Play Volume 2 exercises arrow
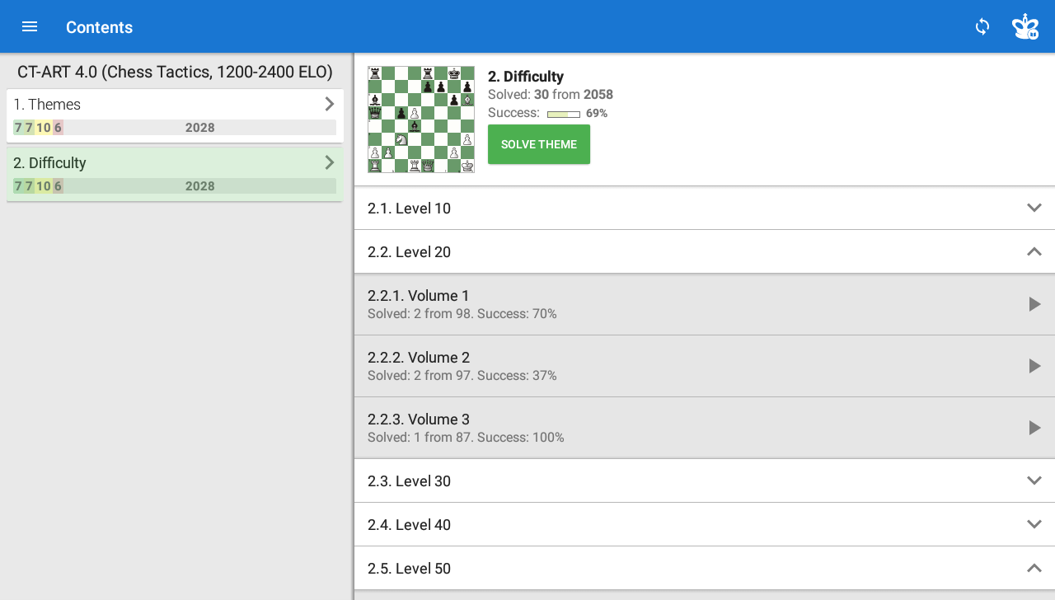Viewport: 1055px width, 600px height. click(1034, 366)
